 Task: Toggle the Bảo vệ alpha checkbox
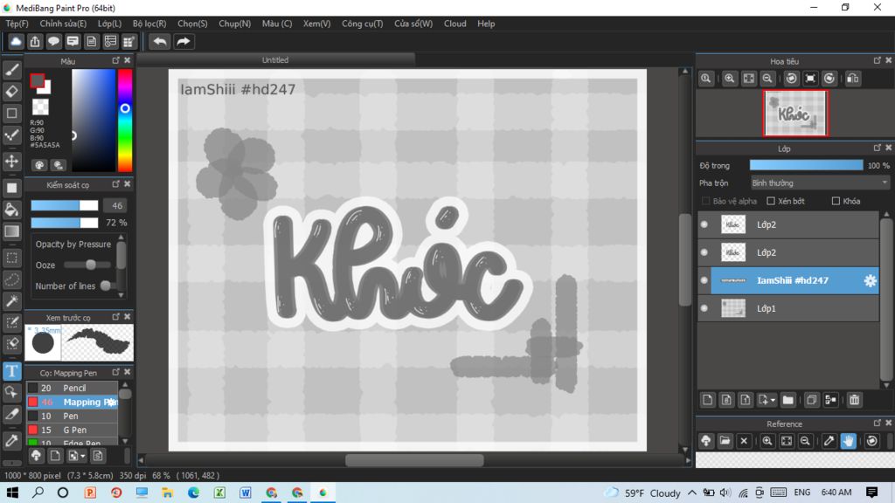[x=706, y=201]
